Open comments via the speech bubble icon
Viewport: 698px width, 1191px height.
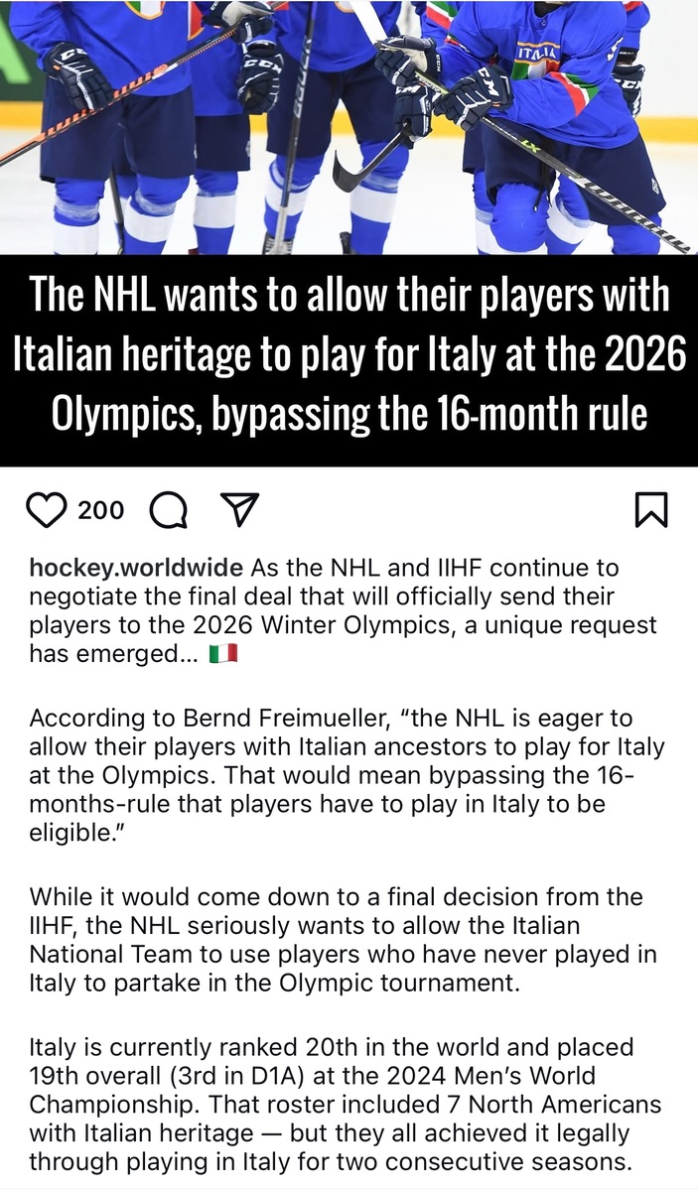tap(168, 511)
